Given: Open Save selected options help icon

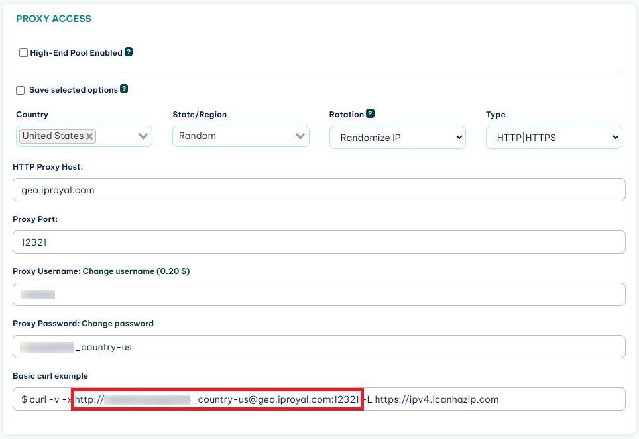Looking at the screenshot, I should tap(124, 89).
